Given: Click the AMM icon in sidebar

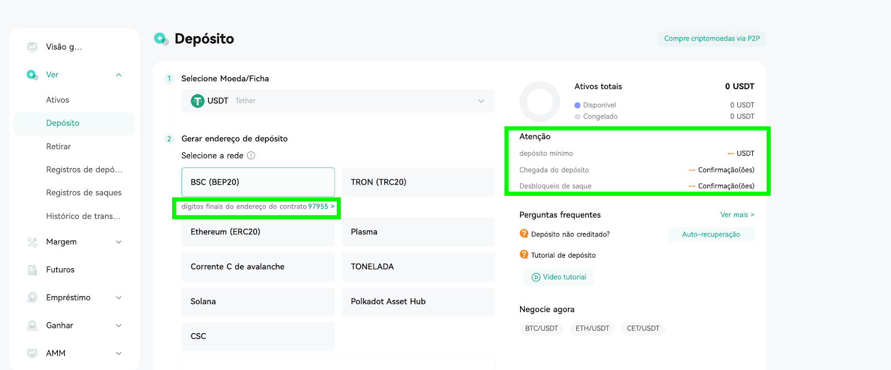Looking at the screenshot, I should (32, 353).
